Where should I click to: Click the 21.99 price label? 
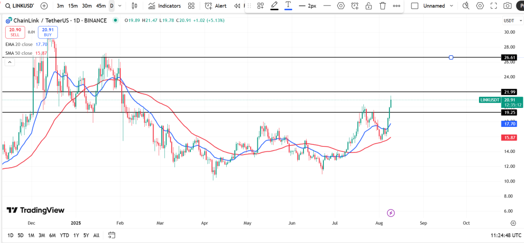point(509,92)
